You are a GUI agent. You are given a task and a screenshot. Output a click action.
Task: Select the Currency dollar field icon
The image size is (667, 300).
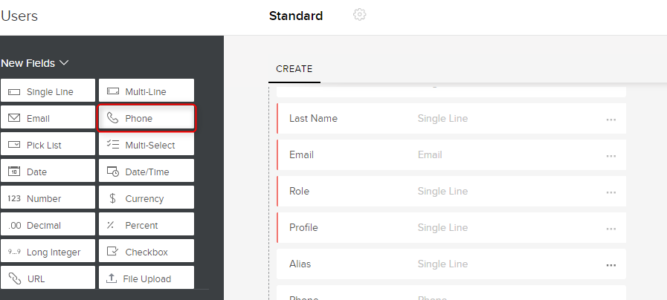click(113, 198)
